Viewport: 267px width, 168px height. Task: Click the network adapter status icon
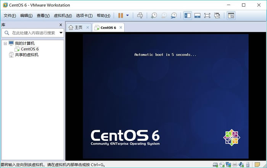coord(228,165)
